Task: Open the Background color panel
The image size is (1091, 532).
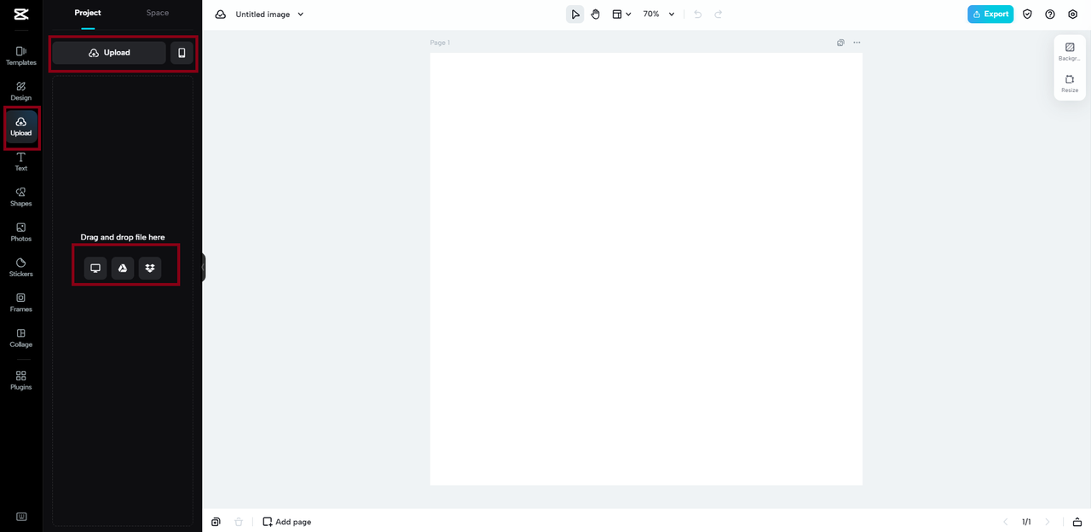Action: coord(1070,52)
